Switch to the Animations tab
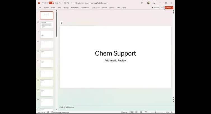Image resolution: width=211 pixels, height=114 pixels. point(85,8)
